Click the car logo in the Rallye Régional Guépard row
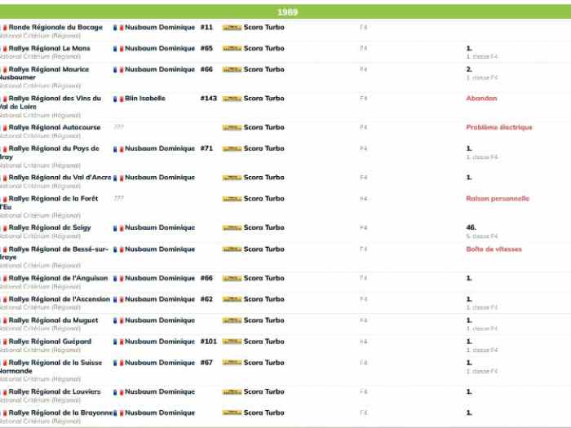 232,342
